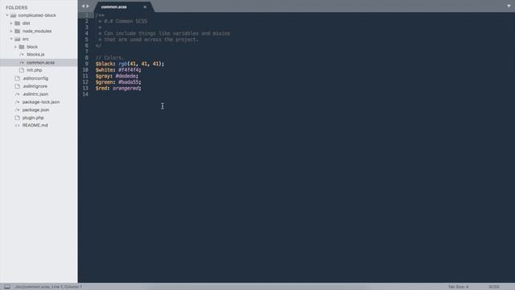Open blocks.js from the sidebar
The width and height of the screenshot is (515, 290).
(35, 54)
